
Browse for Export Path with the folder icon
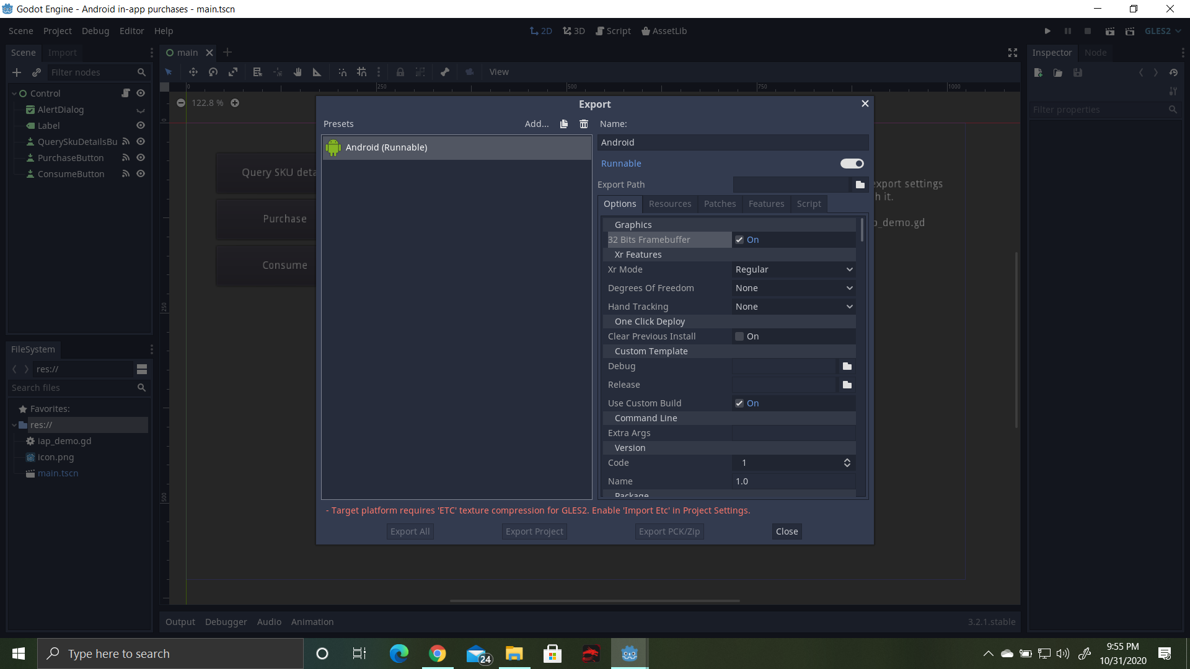pos(860,185)
